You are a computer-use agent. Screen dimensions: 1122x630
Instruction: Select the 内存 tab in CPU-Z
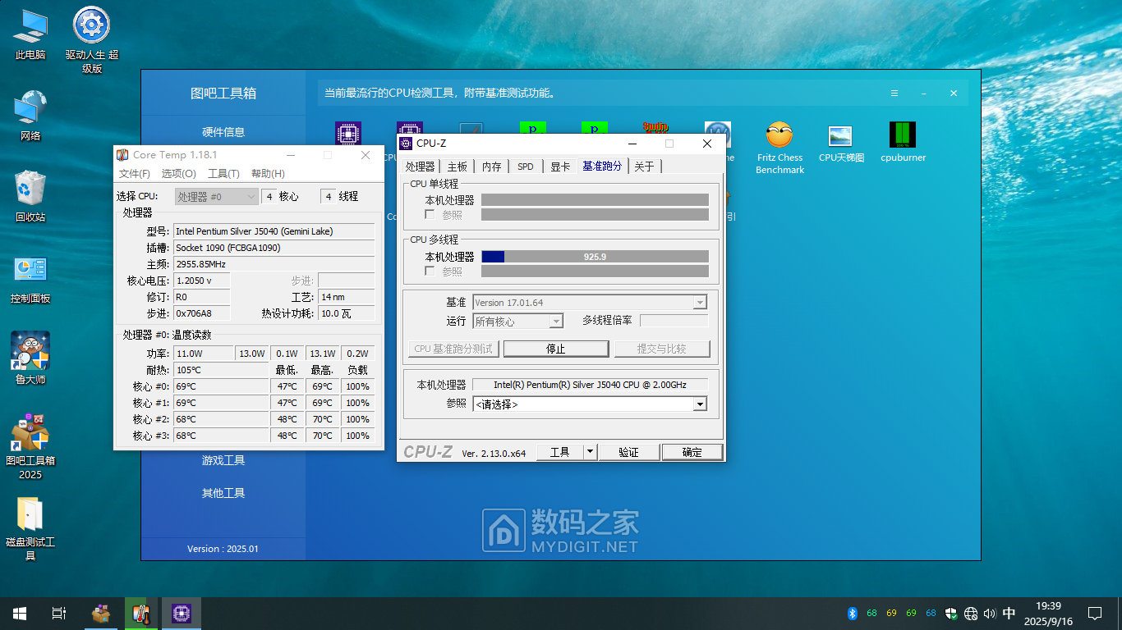(x=491, y=167)
